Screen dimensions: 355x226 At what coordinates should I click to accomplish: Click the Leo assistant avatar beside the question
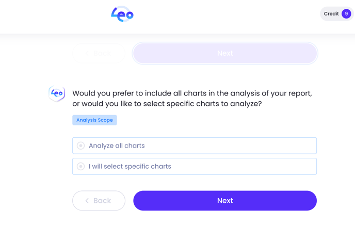point(57,93)
